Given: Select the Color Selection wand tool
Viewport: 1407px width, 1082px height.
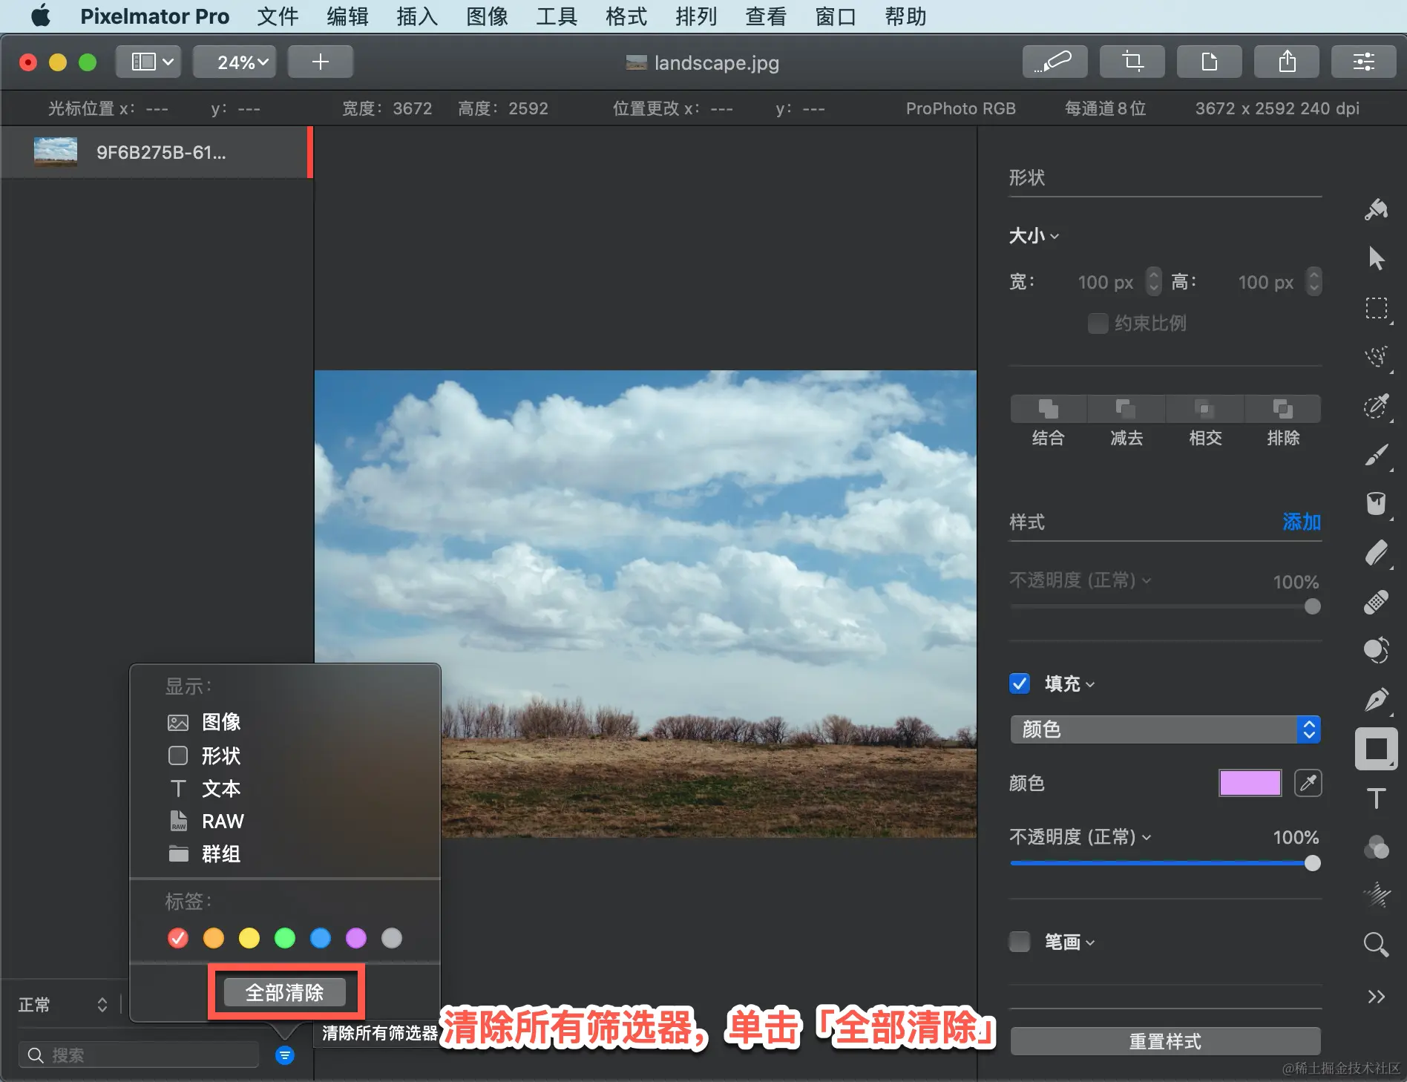Looking at the screenshot, I should pyautogui.click(x=1377, y=406).
